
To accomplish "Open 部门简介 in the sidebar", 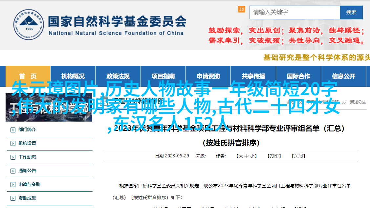I will (27, 129).
